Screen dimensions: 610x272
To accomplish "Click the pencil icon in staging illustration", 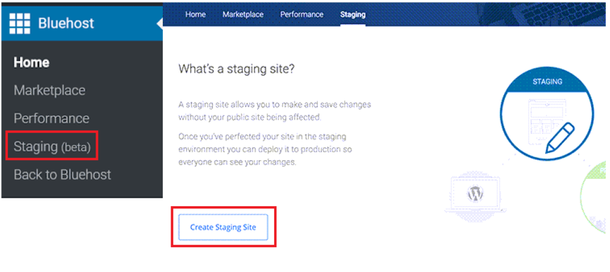I will (561, 136).
